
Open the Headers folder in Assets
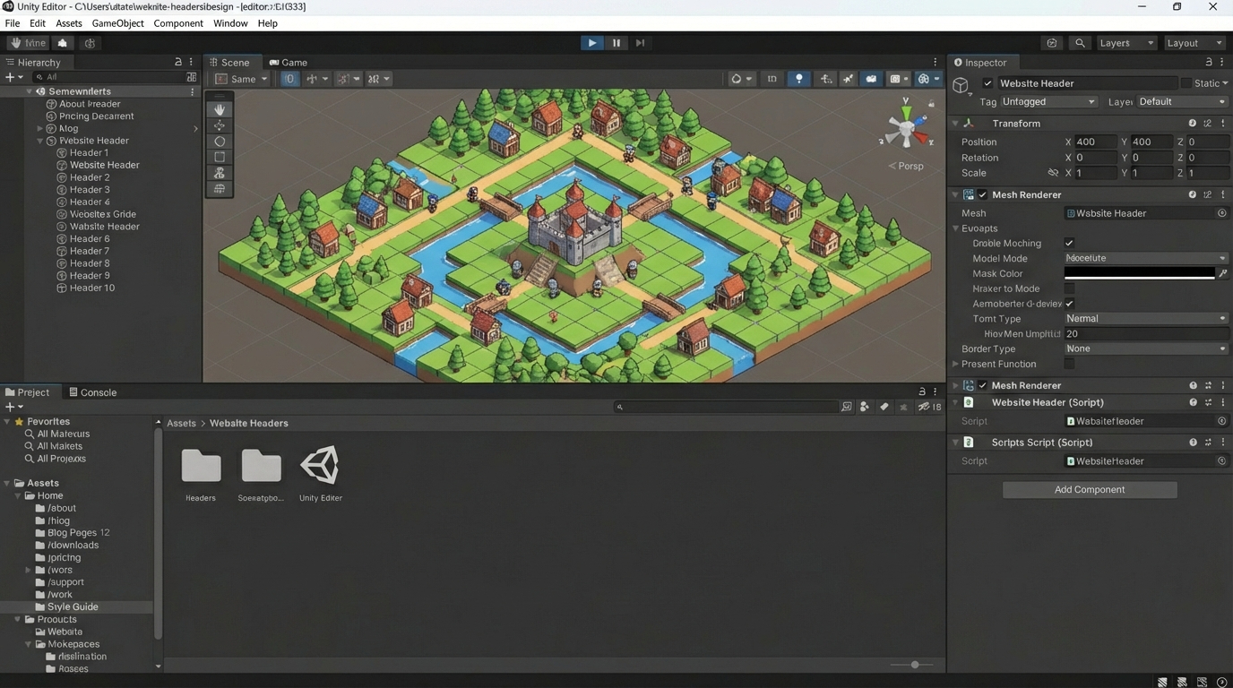pyautogui.click(x=201, y=466)
